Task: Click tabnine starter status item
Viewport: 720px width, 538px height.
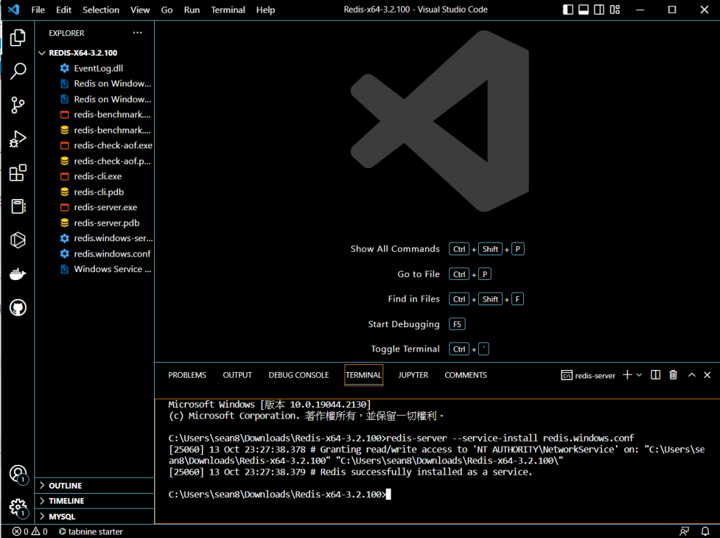Action: 91,532
